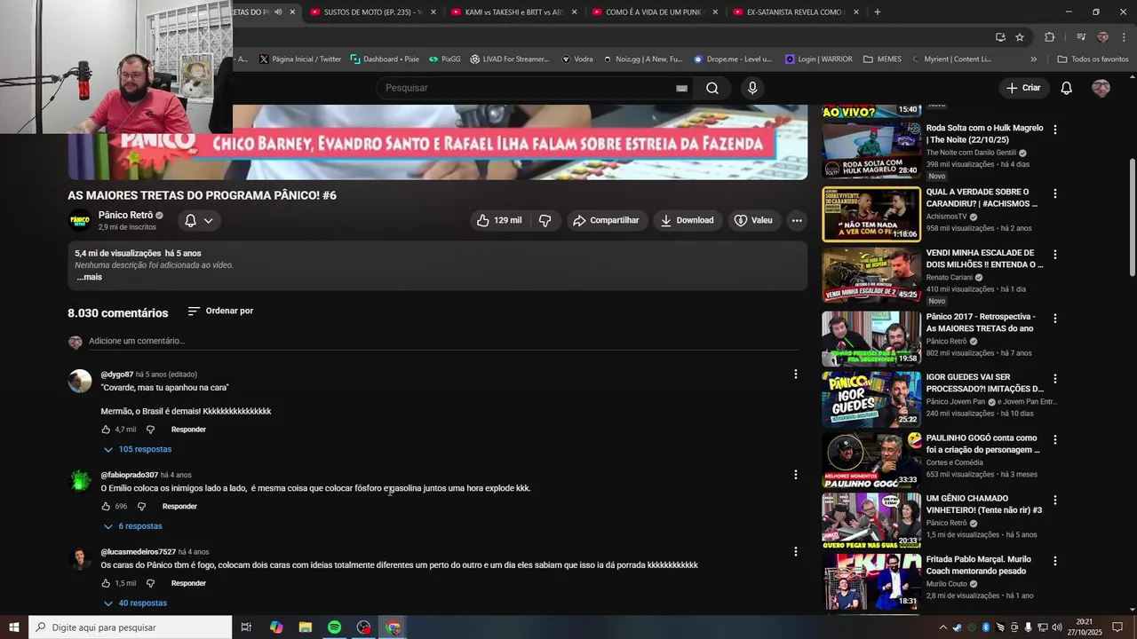The height and width of the screenshot is (639, 1137).
Task: Expand video description with ...mais
Action: [89, 277]
